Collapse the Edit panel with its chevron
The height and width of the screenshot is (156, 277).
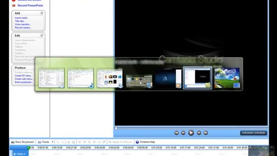42,36
